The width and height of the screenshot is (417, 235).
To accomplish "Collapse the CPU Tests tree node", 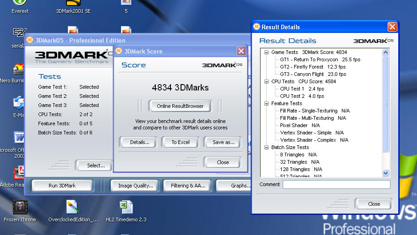I will (266, 81).
